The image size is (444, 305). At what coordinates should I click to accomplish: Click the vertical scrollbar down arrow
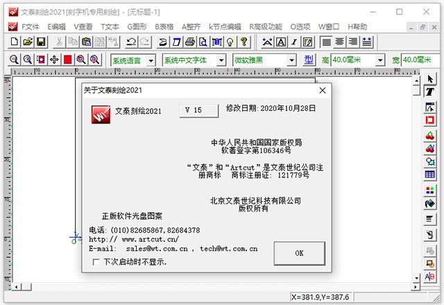click(x=416, y=278)
